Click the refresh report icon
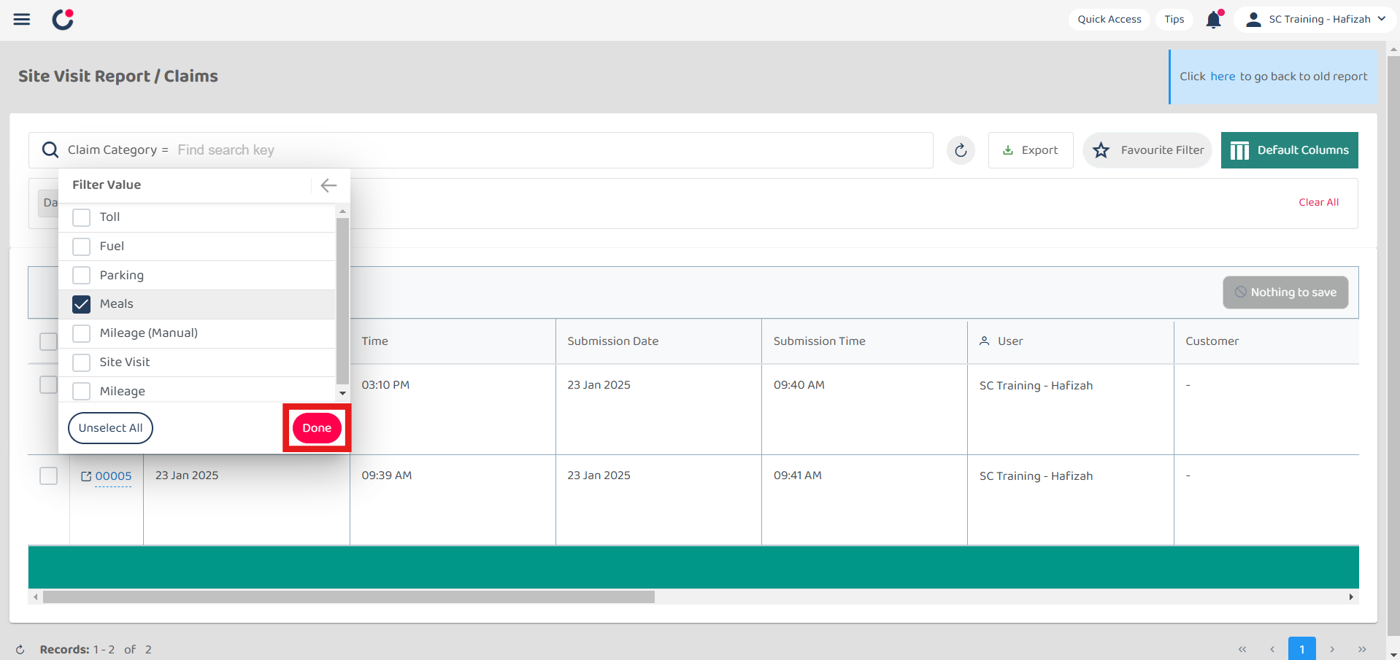This screenshot has height=660, width=1400. pyautogui.click(x=961, y=150)
